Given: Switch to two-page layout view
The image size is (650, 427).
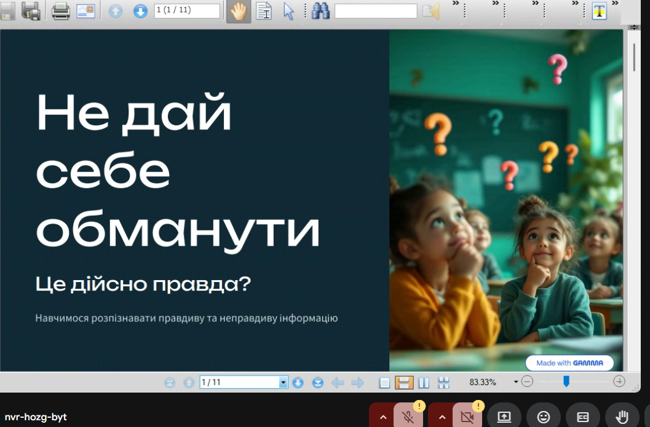Looking at the screenshot, I should (x=424, y=382).
